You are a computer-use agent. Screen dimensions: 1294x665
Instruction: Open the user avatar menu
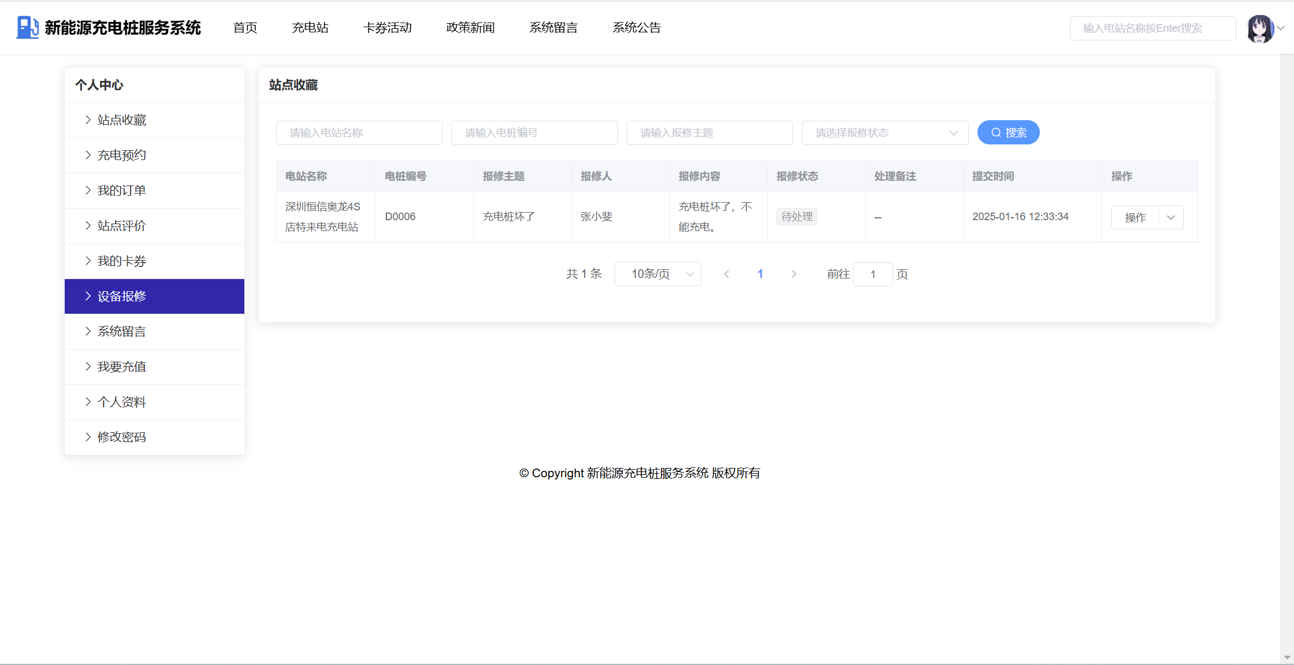1259,28
